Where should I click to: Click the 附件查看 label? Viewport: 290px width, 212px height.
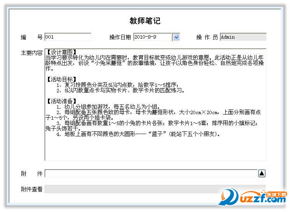[32, 189]
